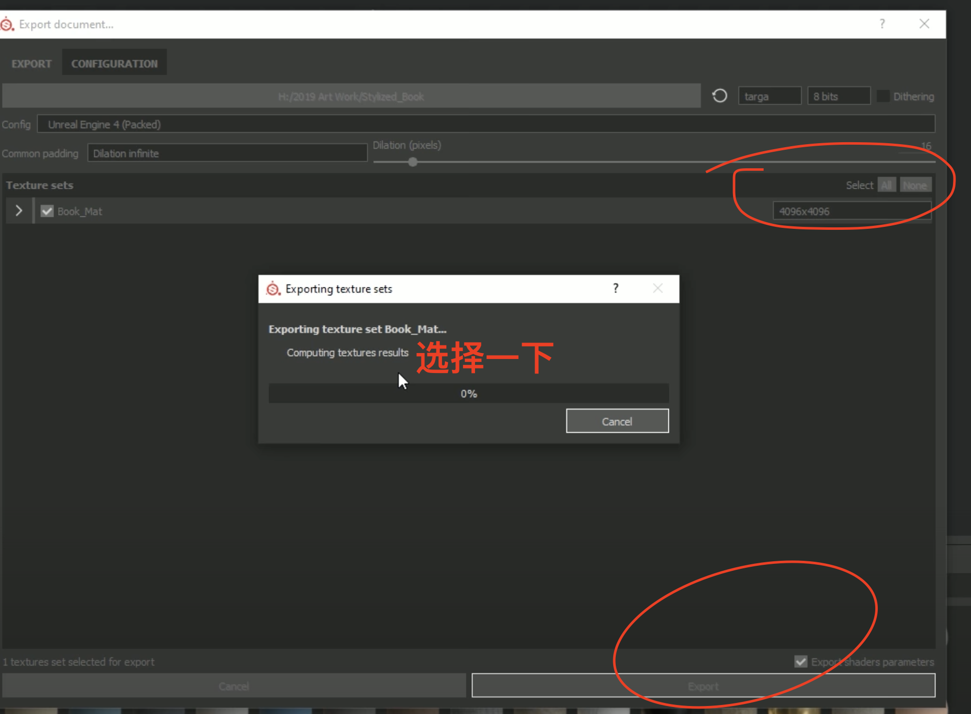Open the Unreal Engine 4 (Packed) config dropdown
971x714 pixels.
(485, 124)
